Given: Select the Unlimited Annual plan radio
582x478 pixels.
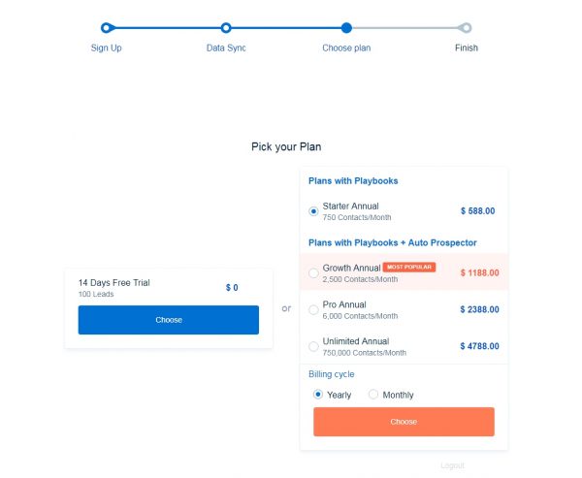Looking at the screenshot, I should 313,346.
